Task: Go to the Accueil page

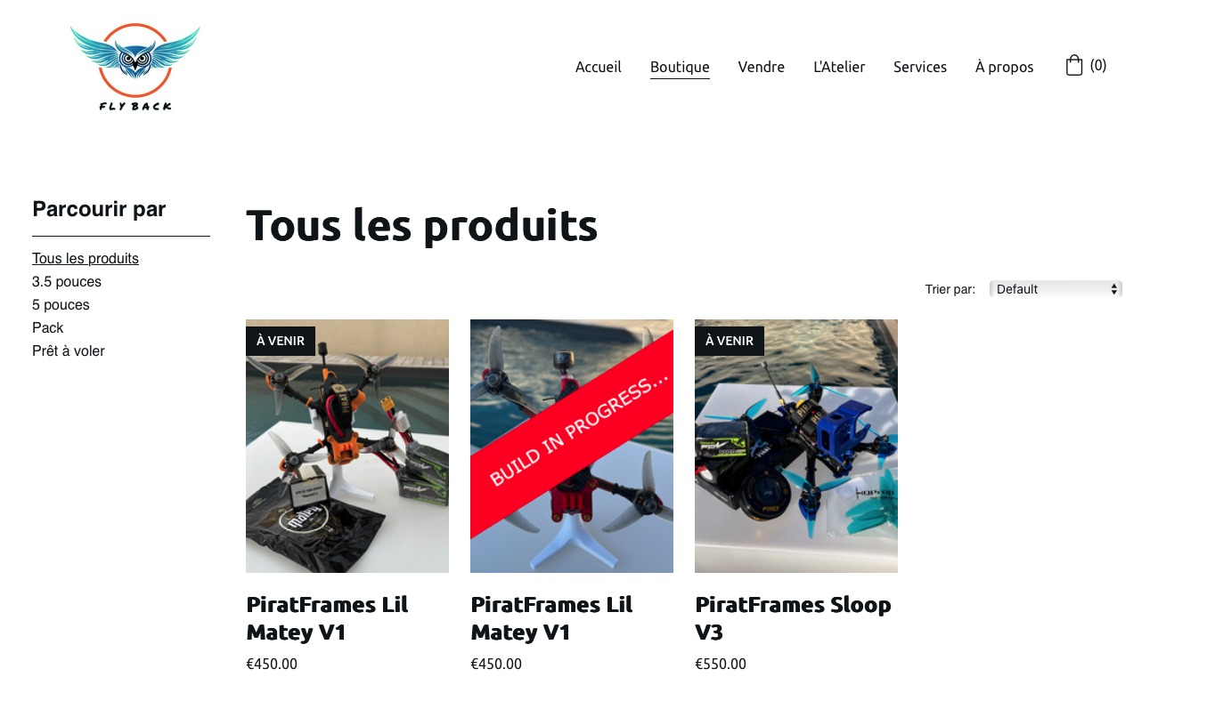Action: 599,67
